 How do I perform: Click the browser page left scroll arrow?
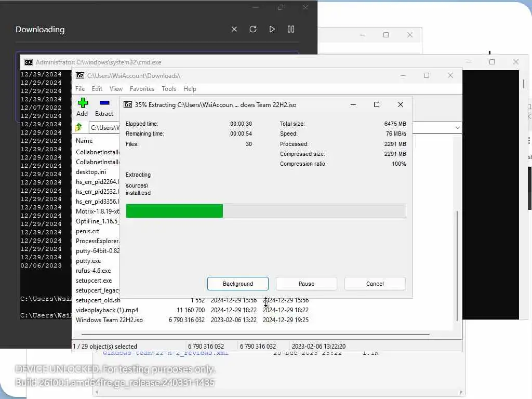97,393
